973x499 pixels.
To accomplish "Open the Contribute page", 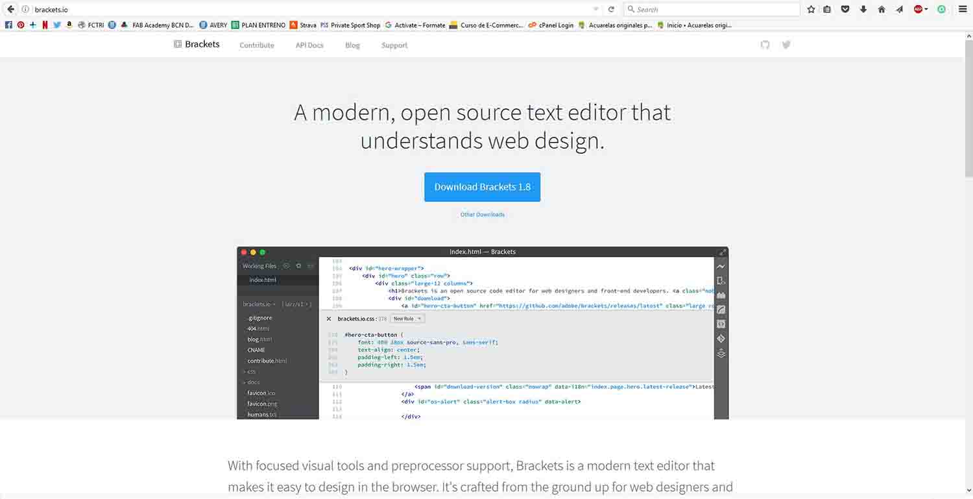I will coord(257,45).
